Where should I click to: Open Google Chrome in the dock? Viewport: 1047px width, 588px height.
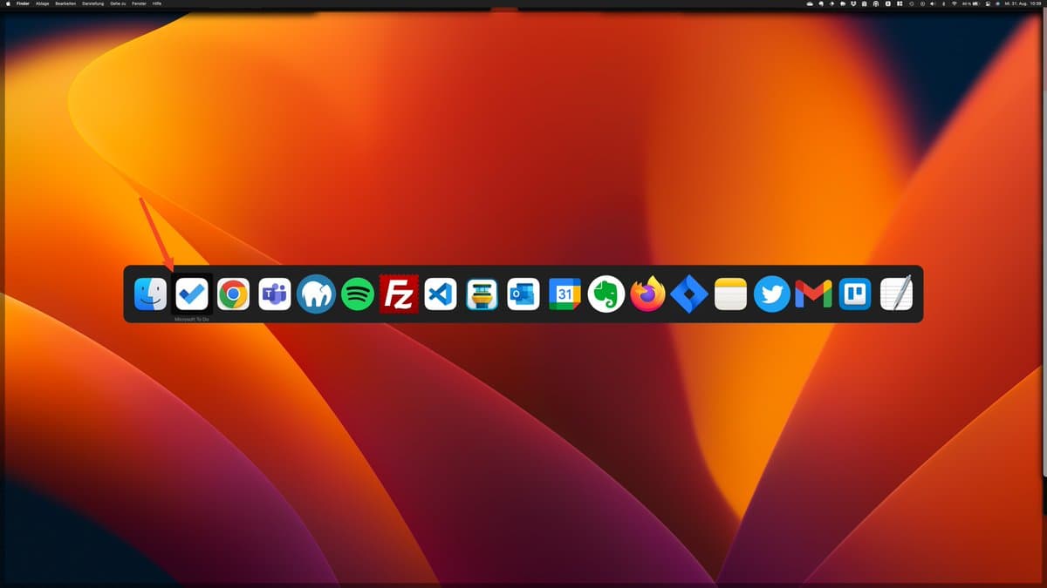tap(233, 294)
